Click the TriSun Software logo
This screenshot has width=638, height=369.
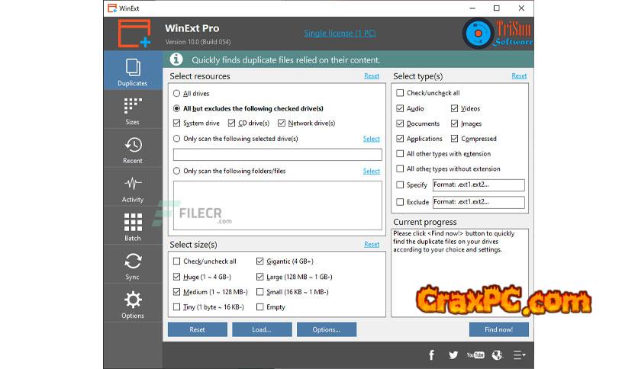coord(498,34)
